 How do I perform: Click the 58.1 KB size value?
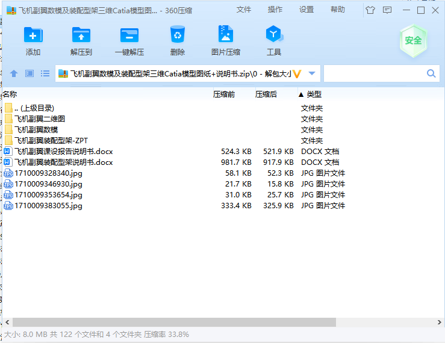pos(238,173)
